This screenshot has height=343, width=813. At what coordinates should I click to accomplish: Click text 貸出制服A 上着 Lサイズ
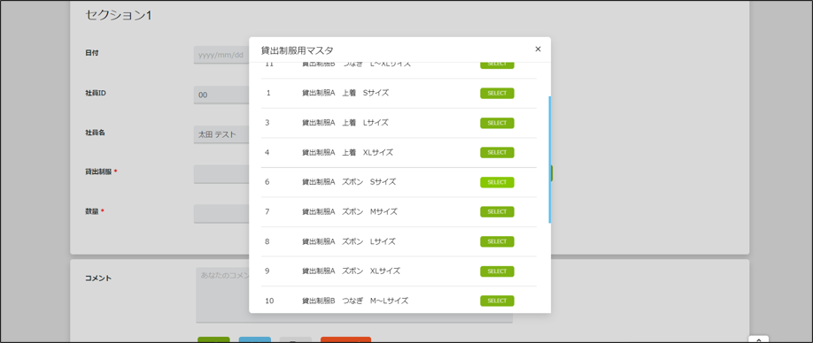[345, 123]
